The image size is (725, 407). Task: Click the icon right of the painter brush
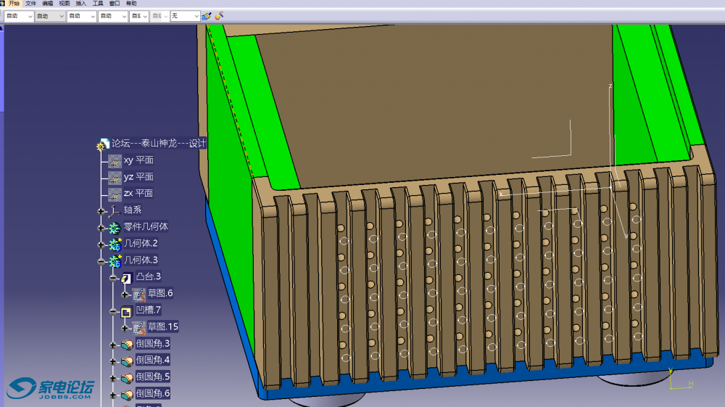(218, 15)
